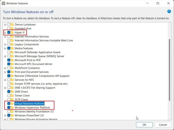Expand the Hyper-V feature tree
The width and height of the screenshot is (174, 130).
(5, 33)
